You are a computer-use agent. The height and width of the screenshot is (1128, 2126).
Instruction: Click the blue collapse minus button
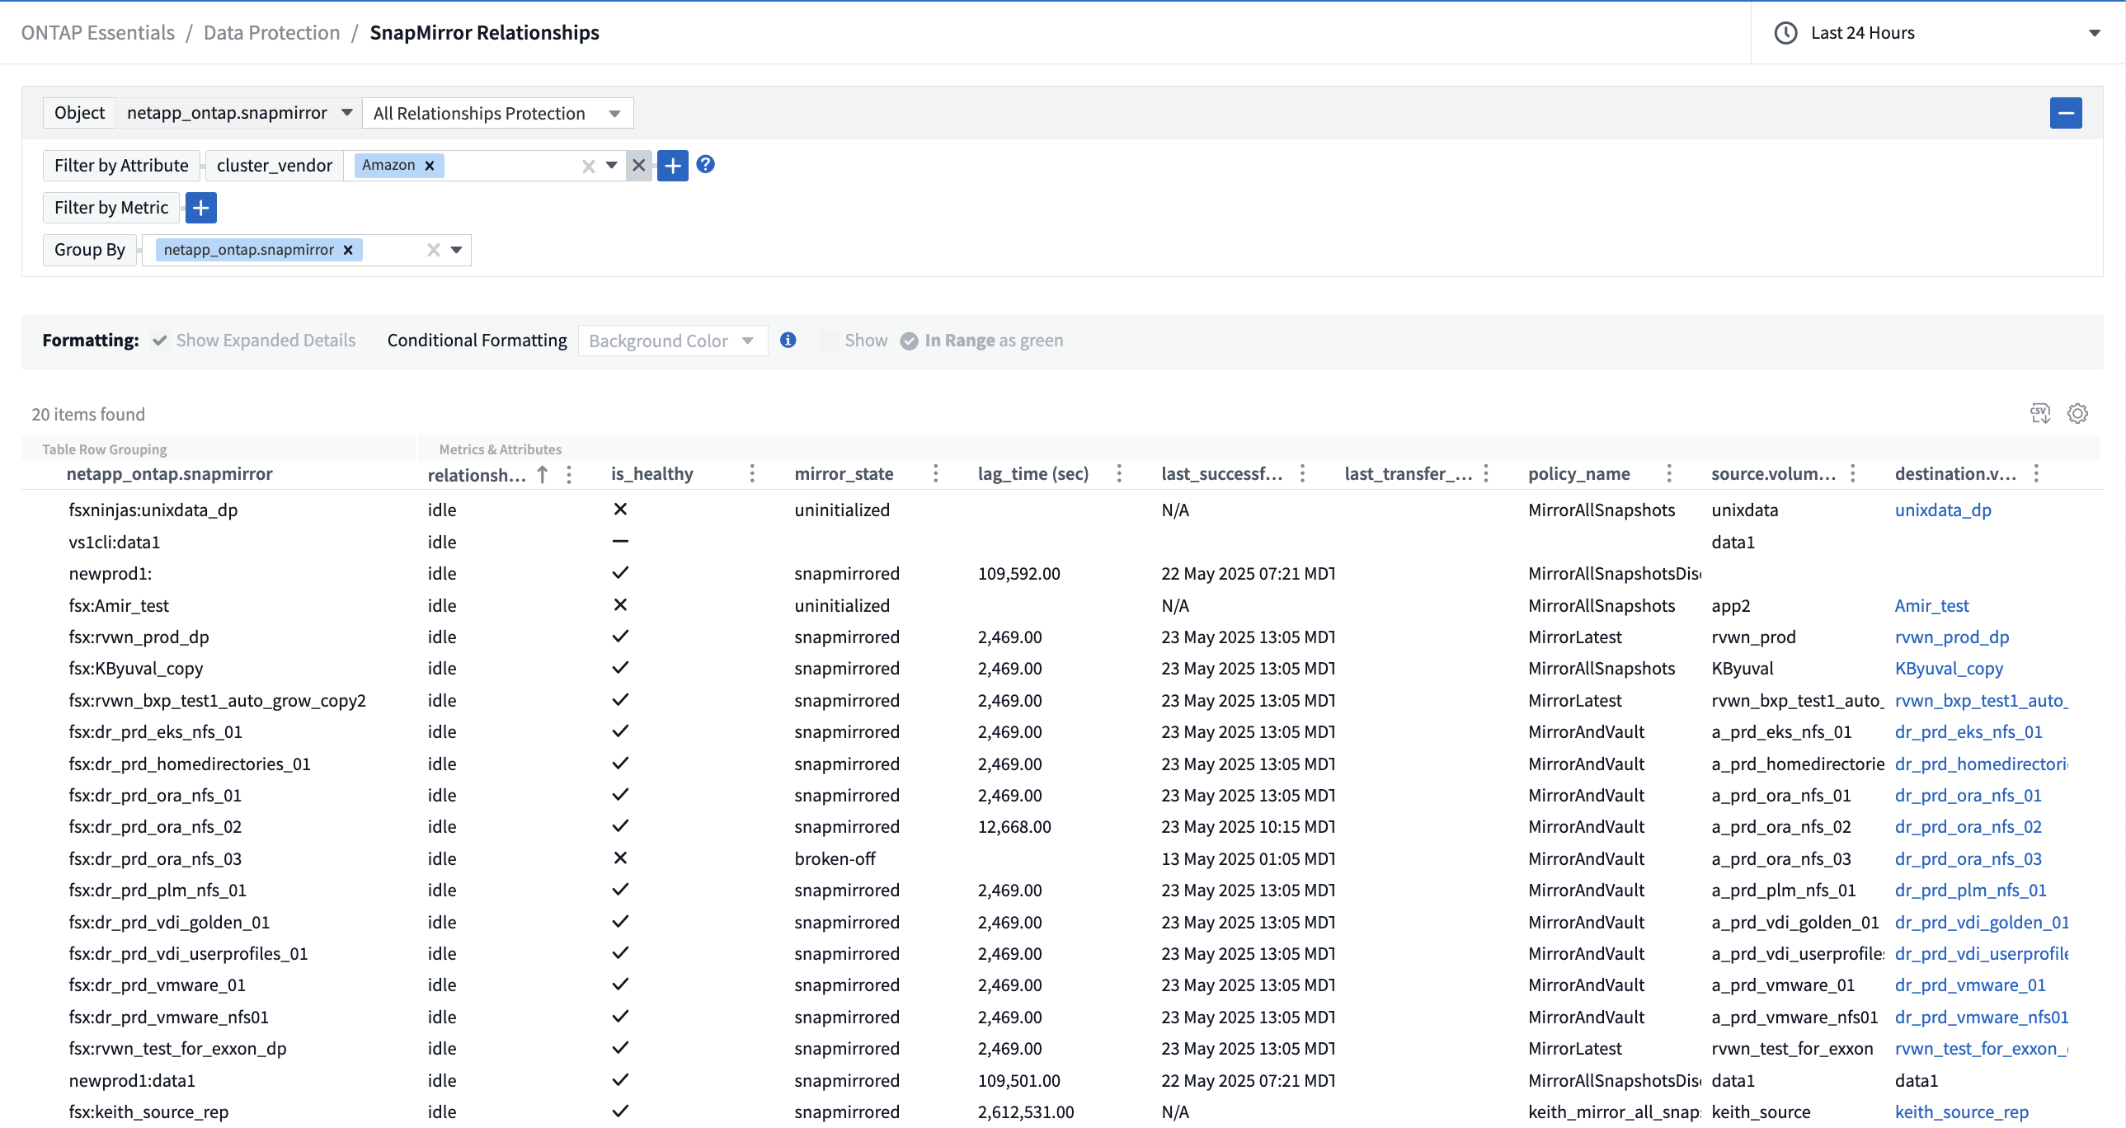(2065, 113)
